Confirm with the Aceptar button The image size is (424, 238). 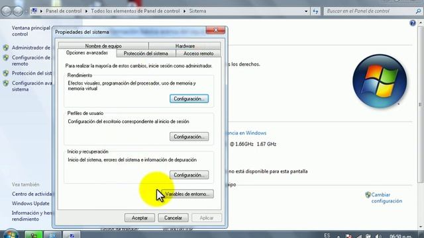click(140, 218)
